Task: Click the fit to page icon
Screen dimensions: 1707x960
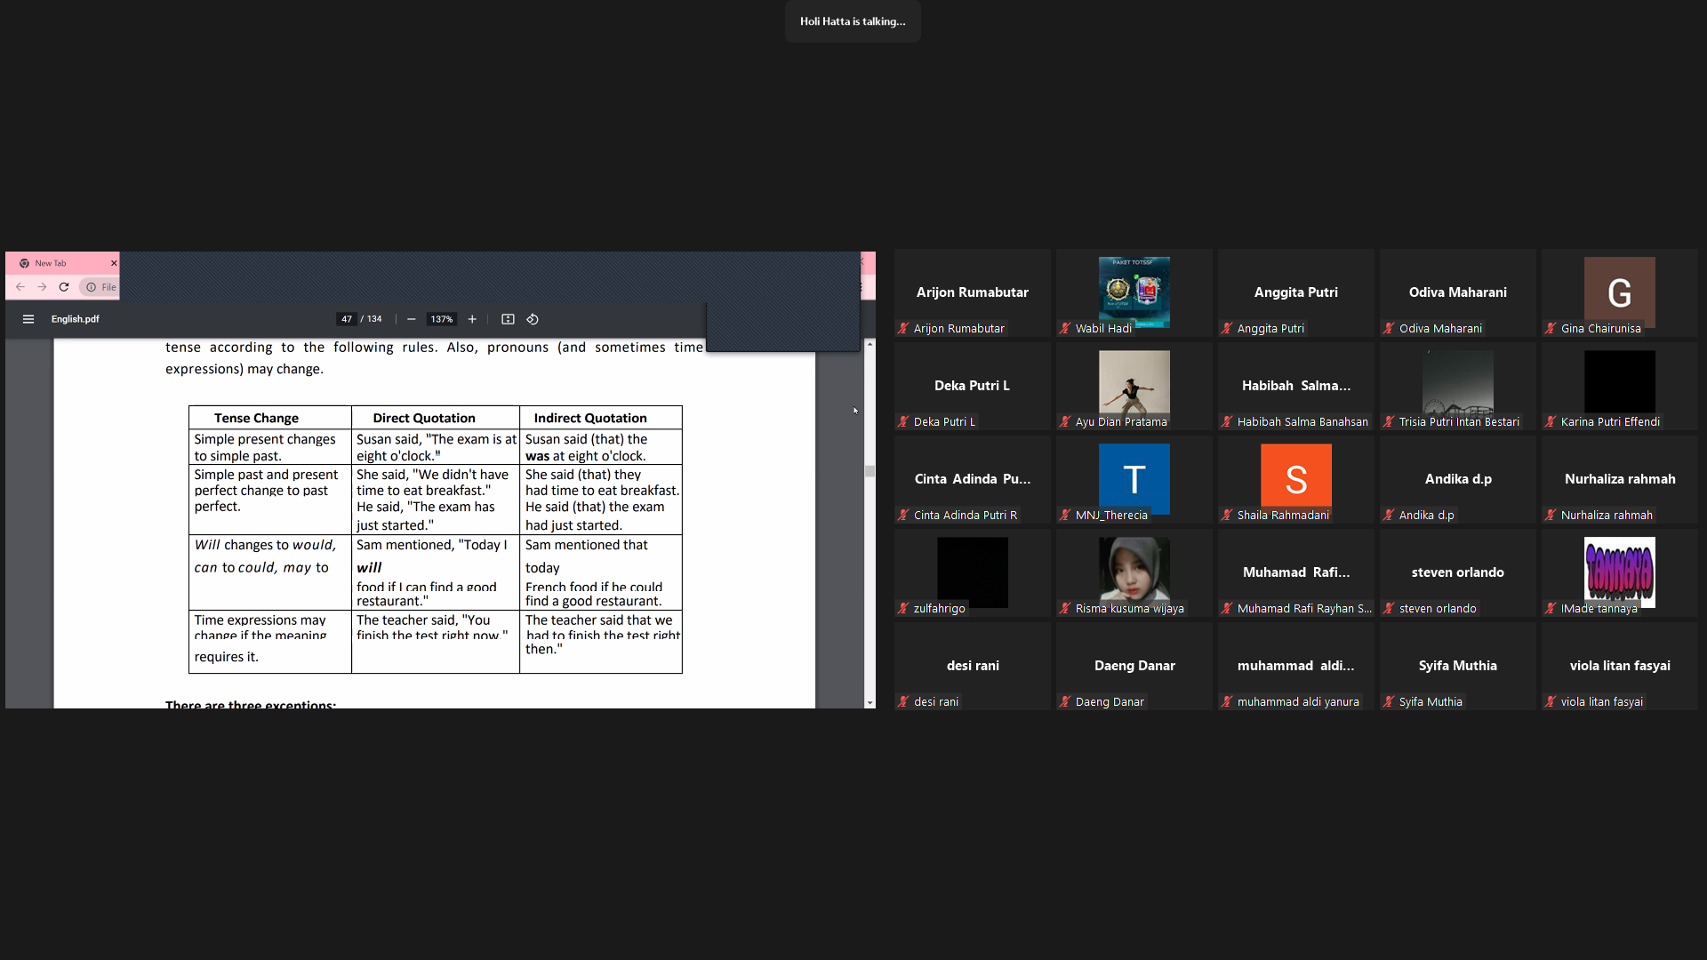Action: 508,319
